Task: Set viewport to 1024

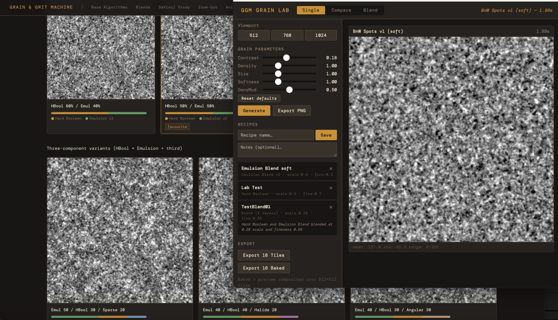Action: click(x=321, y=35)
